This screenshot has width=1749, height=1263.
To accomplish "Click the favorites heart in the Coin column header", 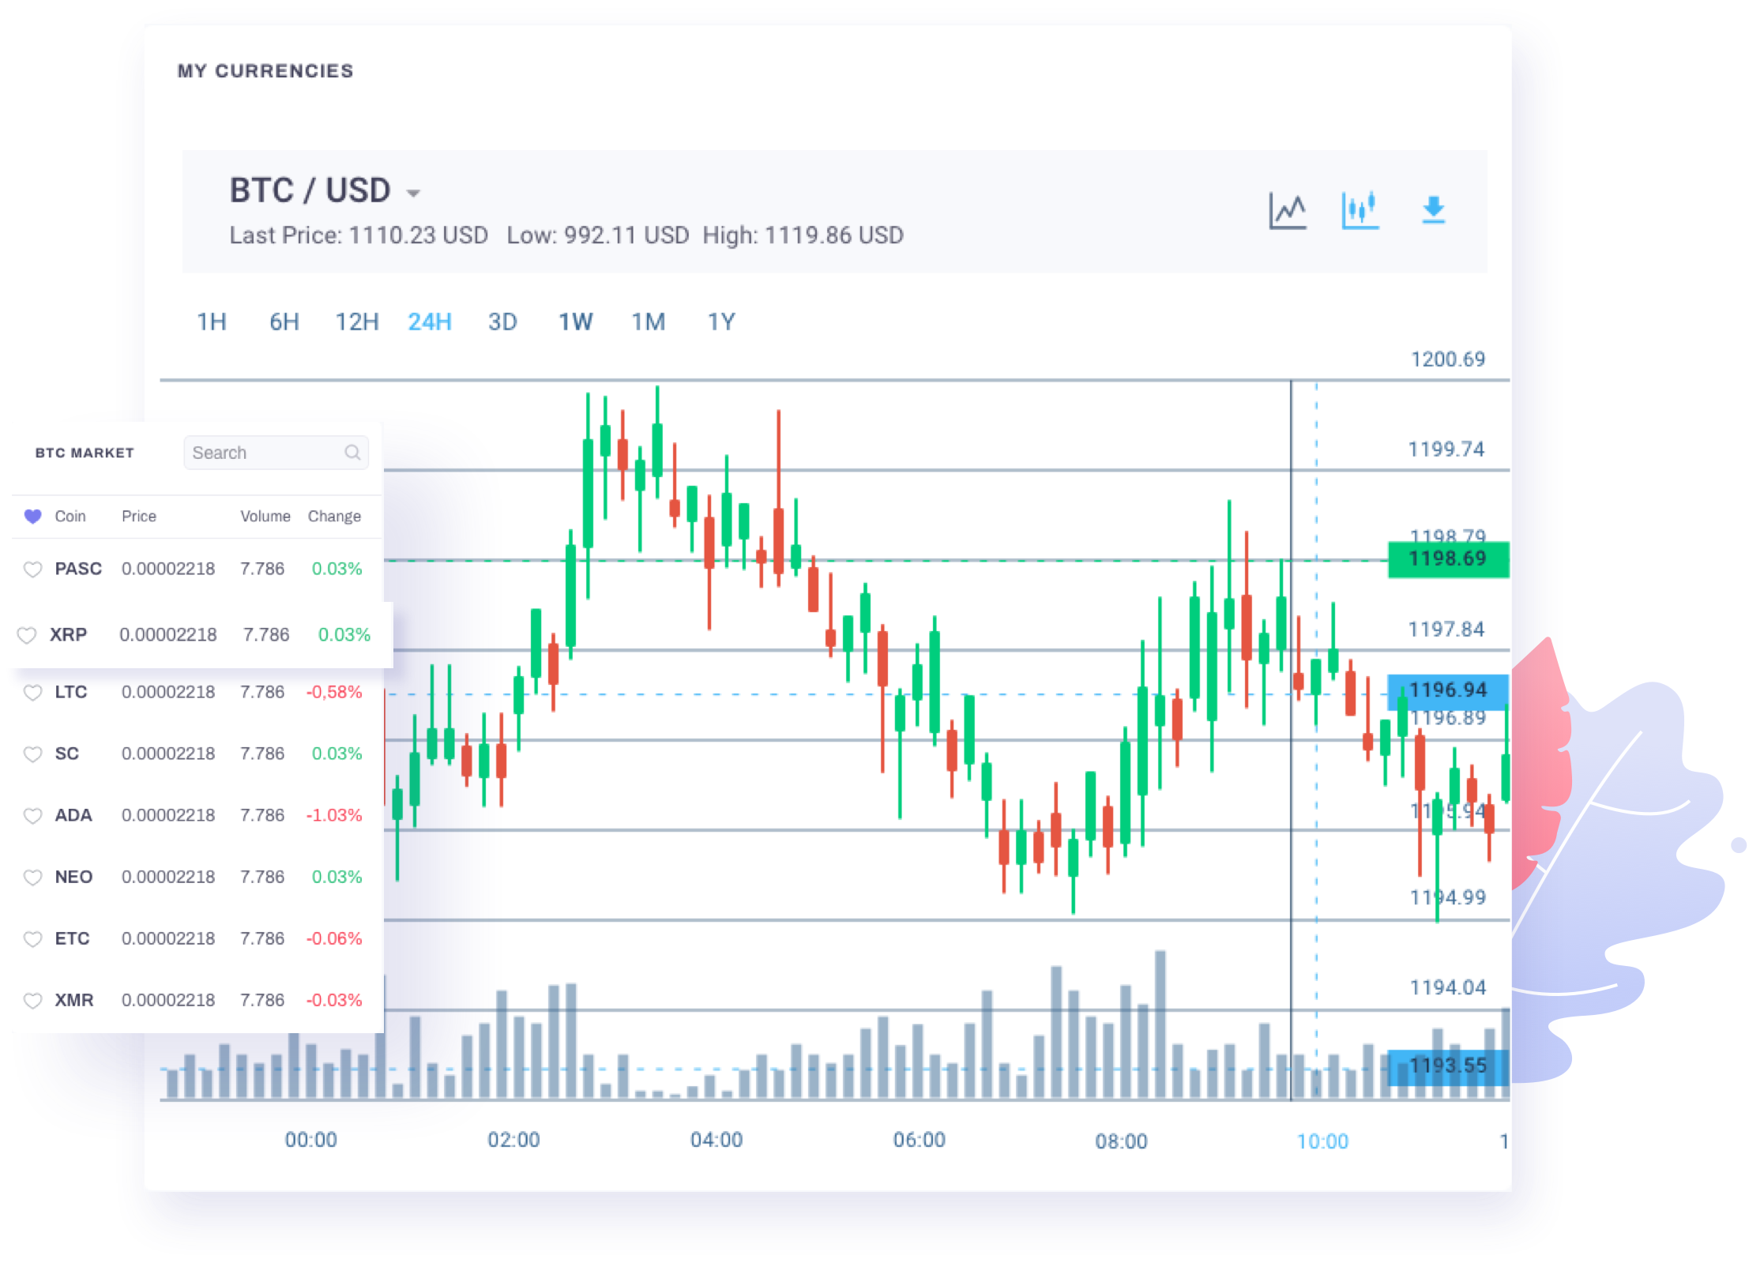I will (33, 516).
